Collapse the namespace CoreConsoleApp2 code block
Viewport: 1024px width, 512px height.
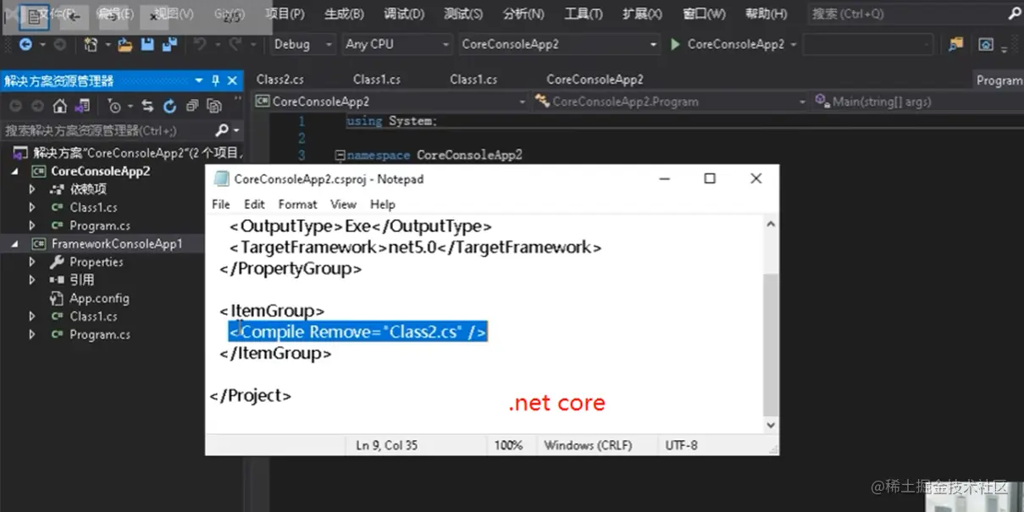point(340,155)
